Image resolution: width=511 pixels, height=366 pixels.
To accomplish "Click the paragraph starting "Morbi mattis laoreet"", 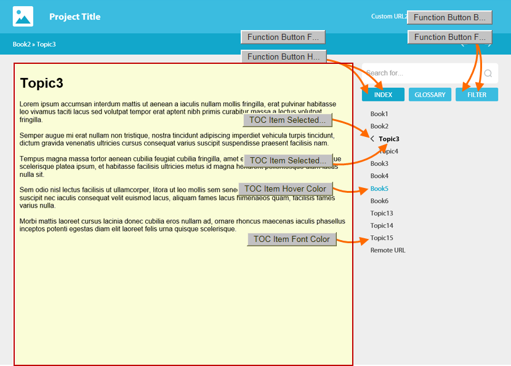I will pos(182,225).
